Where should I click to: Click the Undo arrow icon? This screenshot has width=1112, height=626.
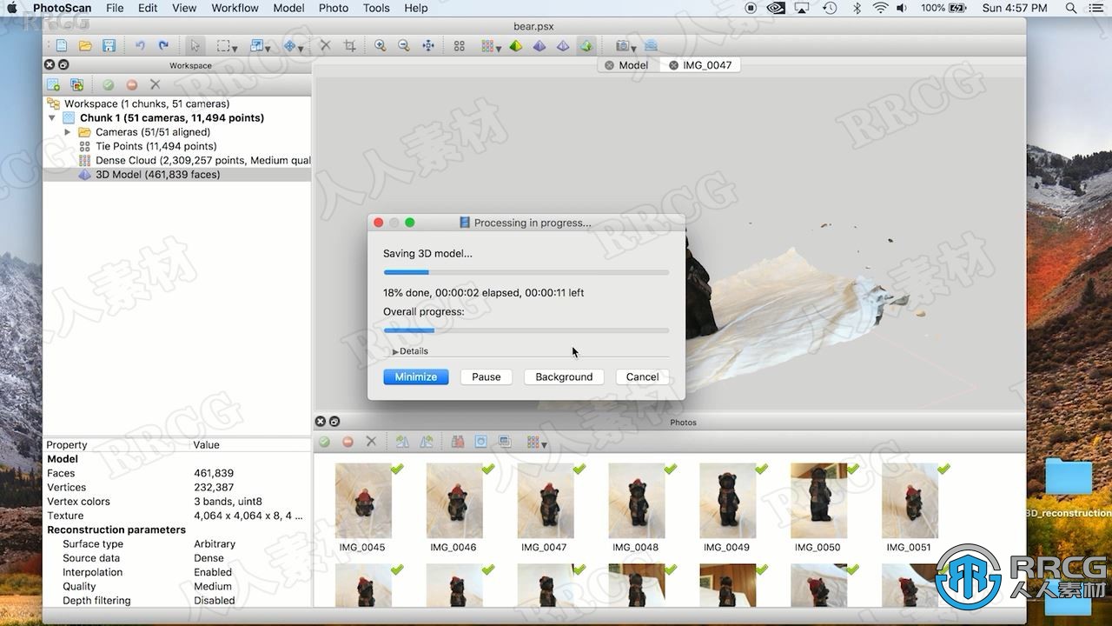[140, 45]
